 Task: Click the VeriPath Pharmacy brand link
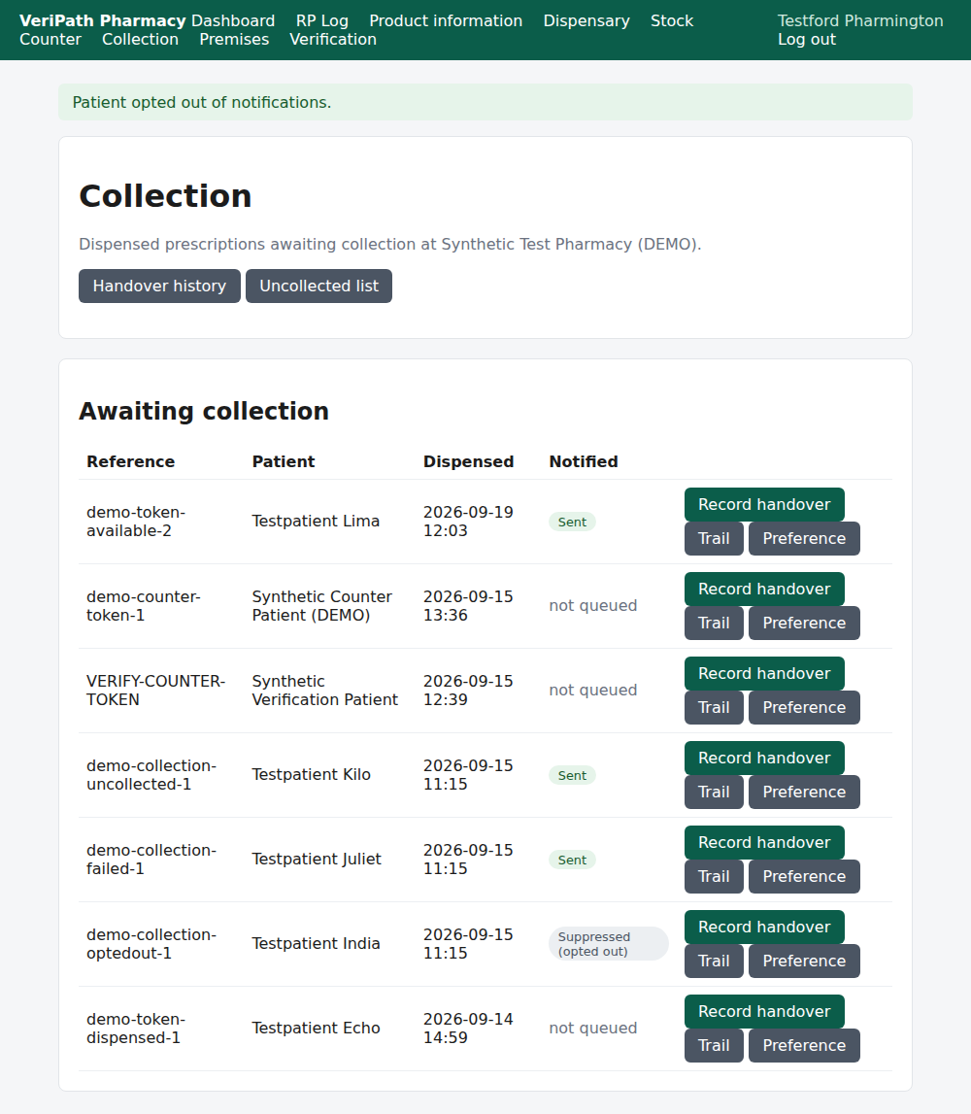point(102,20)
